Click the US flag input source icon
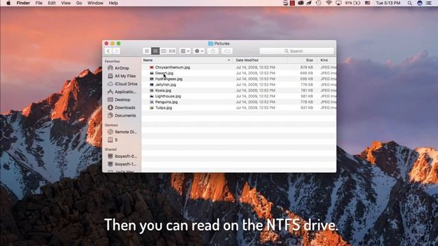438x246 pixels. click(368, 3)
